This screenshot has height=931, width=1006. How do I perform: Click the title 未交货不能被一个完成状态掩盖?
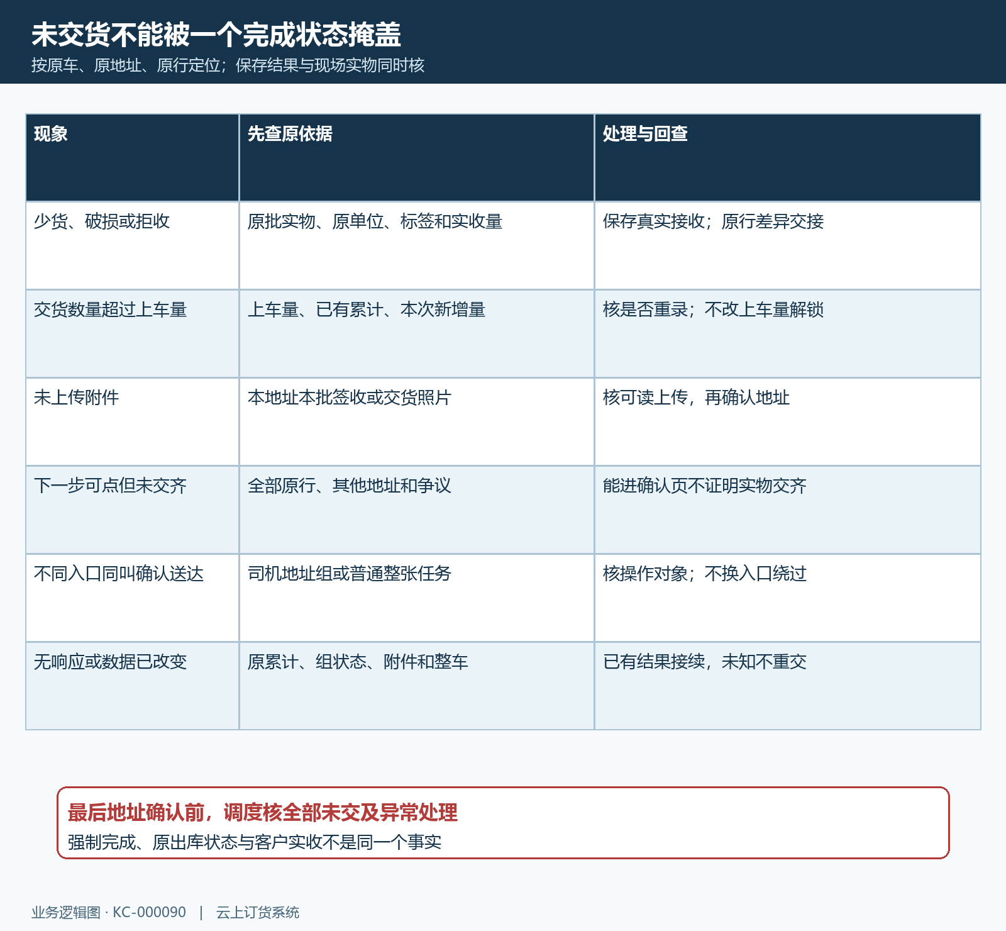(x=216, y=35)
